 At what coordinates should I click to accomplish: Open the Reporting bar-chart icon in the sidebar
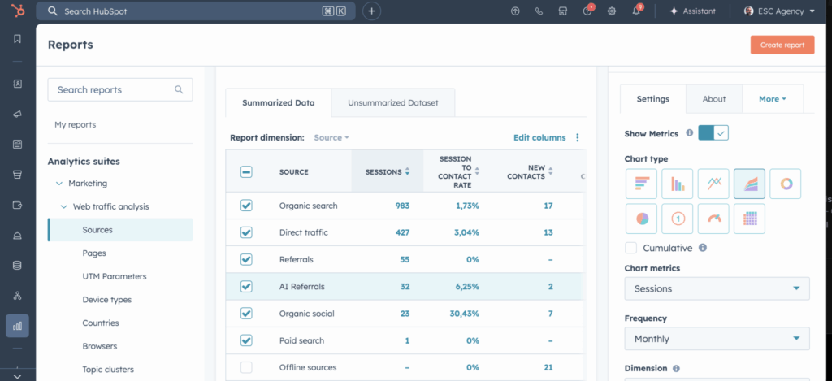(18, 326)
